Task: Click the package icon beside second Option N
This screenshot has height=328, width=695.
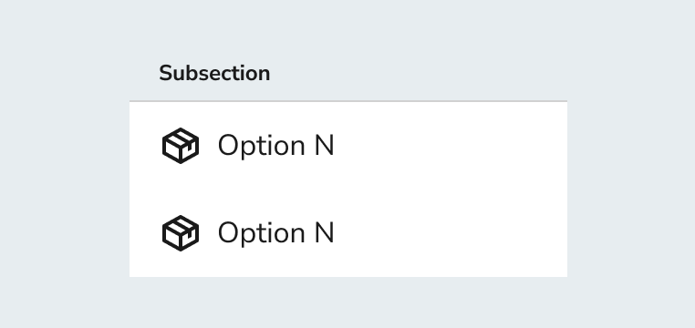Action: (x=181, y=233)
